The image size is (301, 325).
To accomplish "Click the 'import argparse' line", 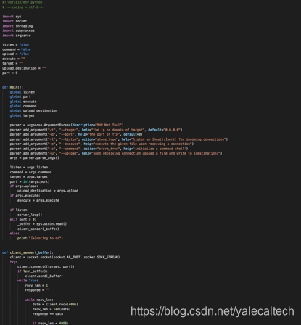I will coord(17,36).
